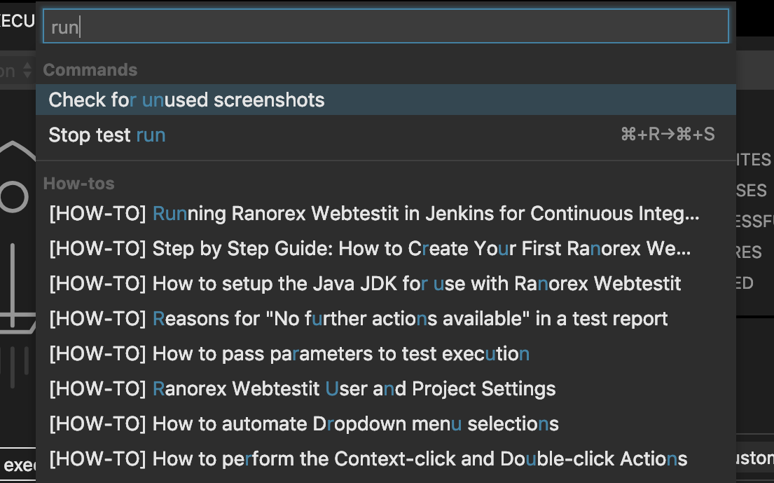The width and height of the screenshot is (774, 483).
Task: Open the User and Project Settings how-to
Action: coord(302,389)
